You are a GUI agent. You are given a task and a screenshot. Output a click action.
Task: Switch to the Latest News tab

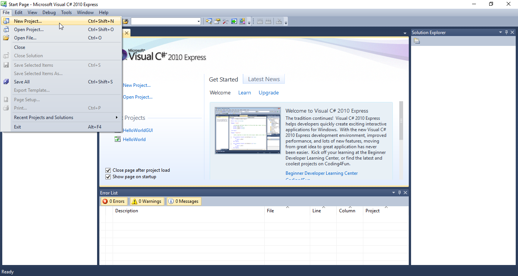(x=264, y=79)
